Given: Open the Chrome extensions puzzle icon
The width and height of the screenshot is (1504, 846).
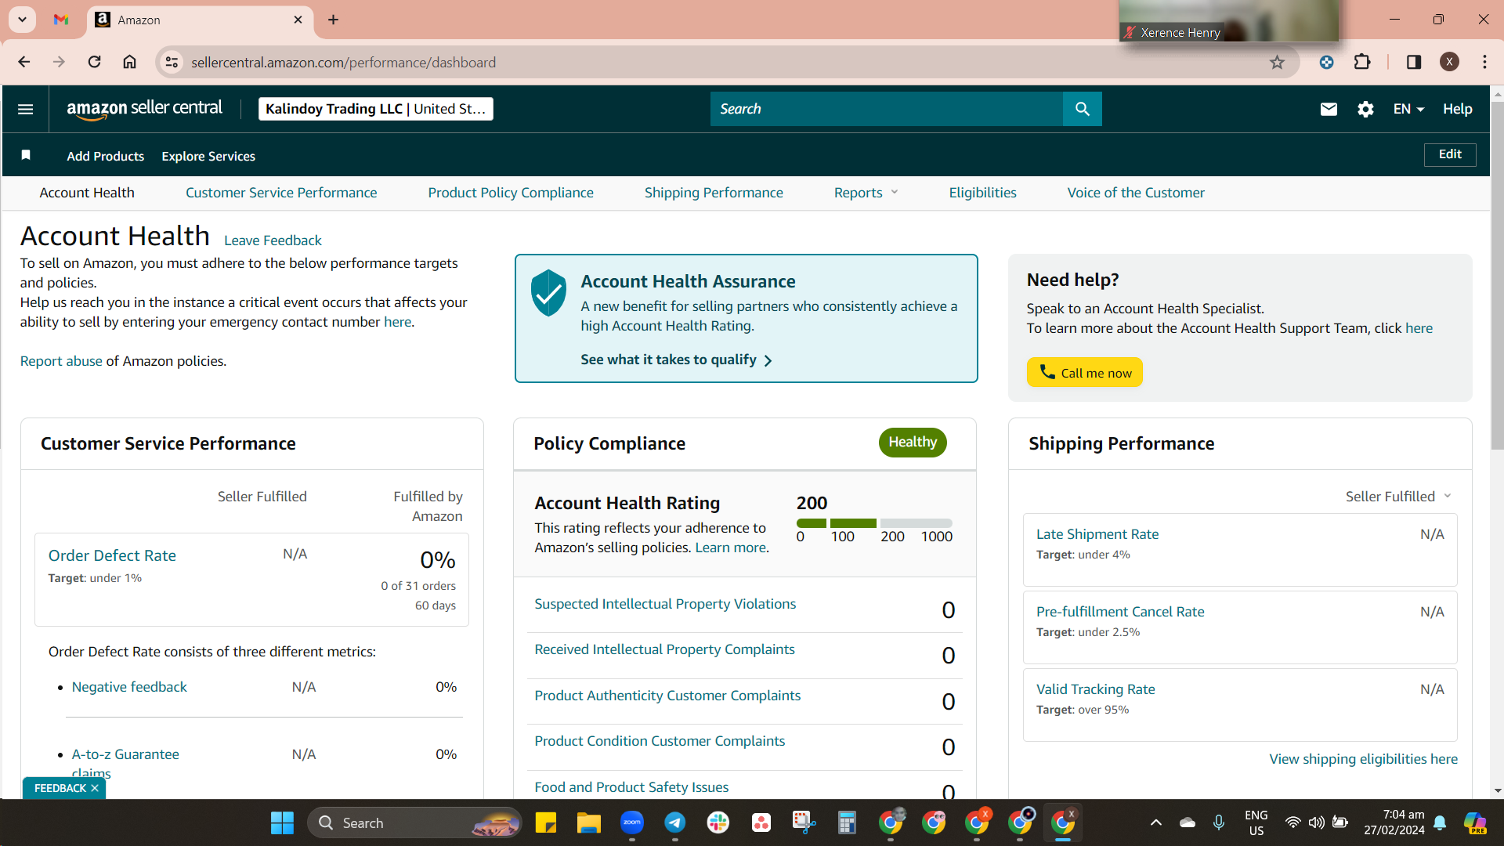Looking at the screenshot, I should (x=1362, y=62).
